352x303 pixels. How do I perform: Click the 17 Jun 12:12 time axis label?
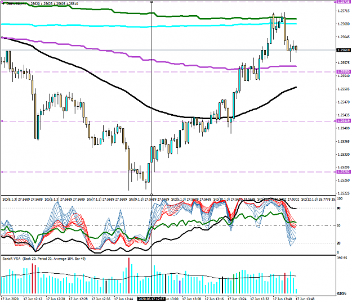33,299
